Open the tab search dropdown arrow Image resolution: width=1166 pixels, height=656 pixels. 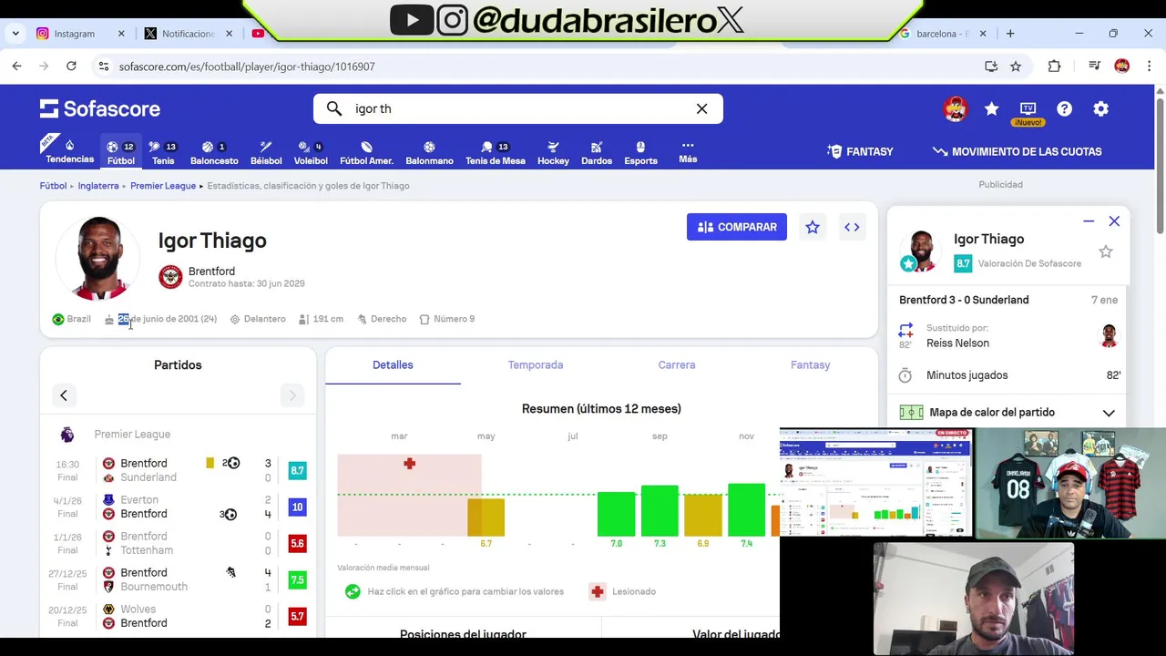pos(15,34)
